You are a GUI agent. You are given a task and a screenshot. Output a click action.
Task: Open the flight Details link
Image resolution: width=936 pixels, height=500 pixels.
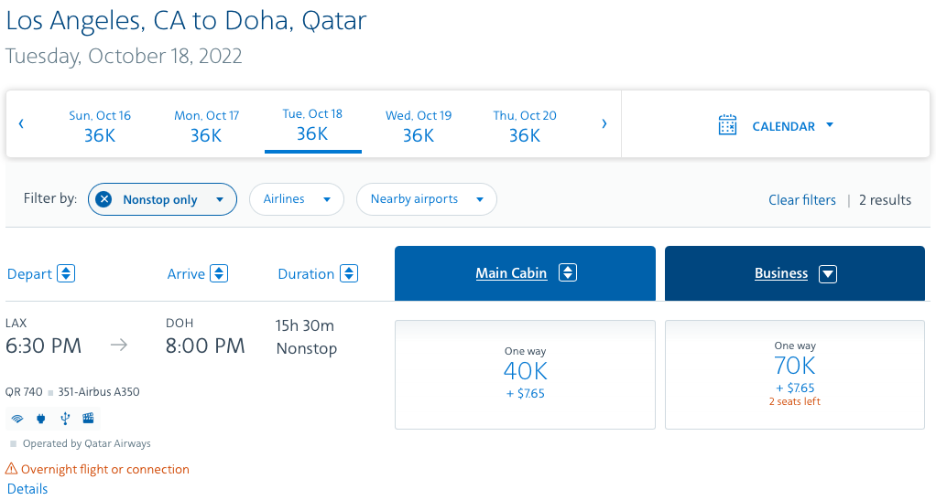click(x=27, y=488)
